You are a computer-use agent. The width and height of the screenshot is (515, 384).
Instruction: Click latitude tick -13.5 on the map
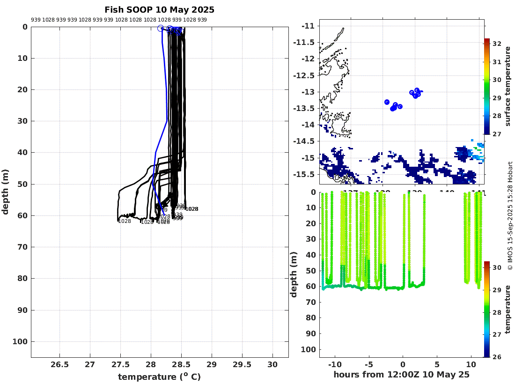coord(304,108)
